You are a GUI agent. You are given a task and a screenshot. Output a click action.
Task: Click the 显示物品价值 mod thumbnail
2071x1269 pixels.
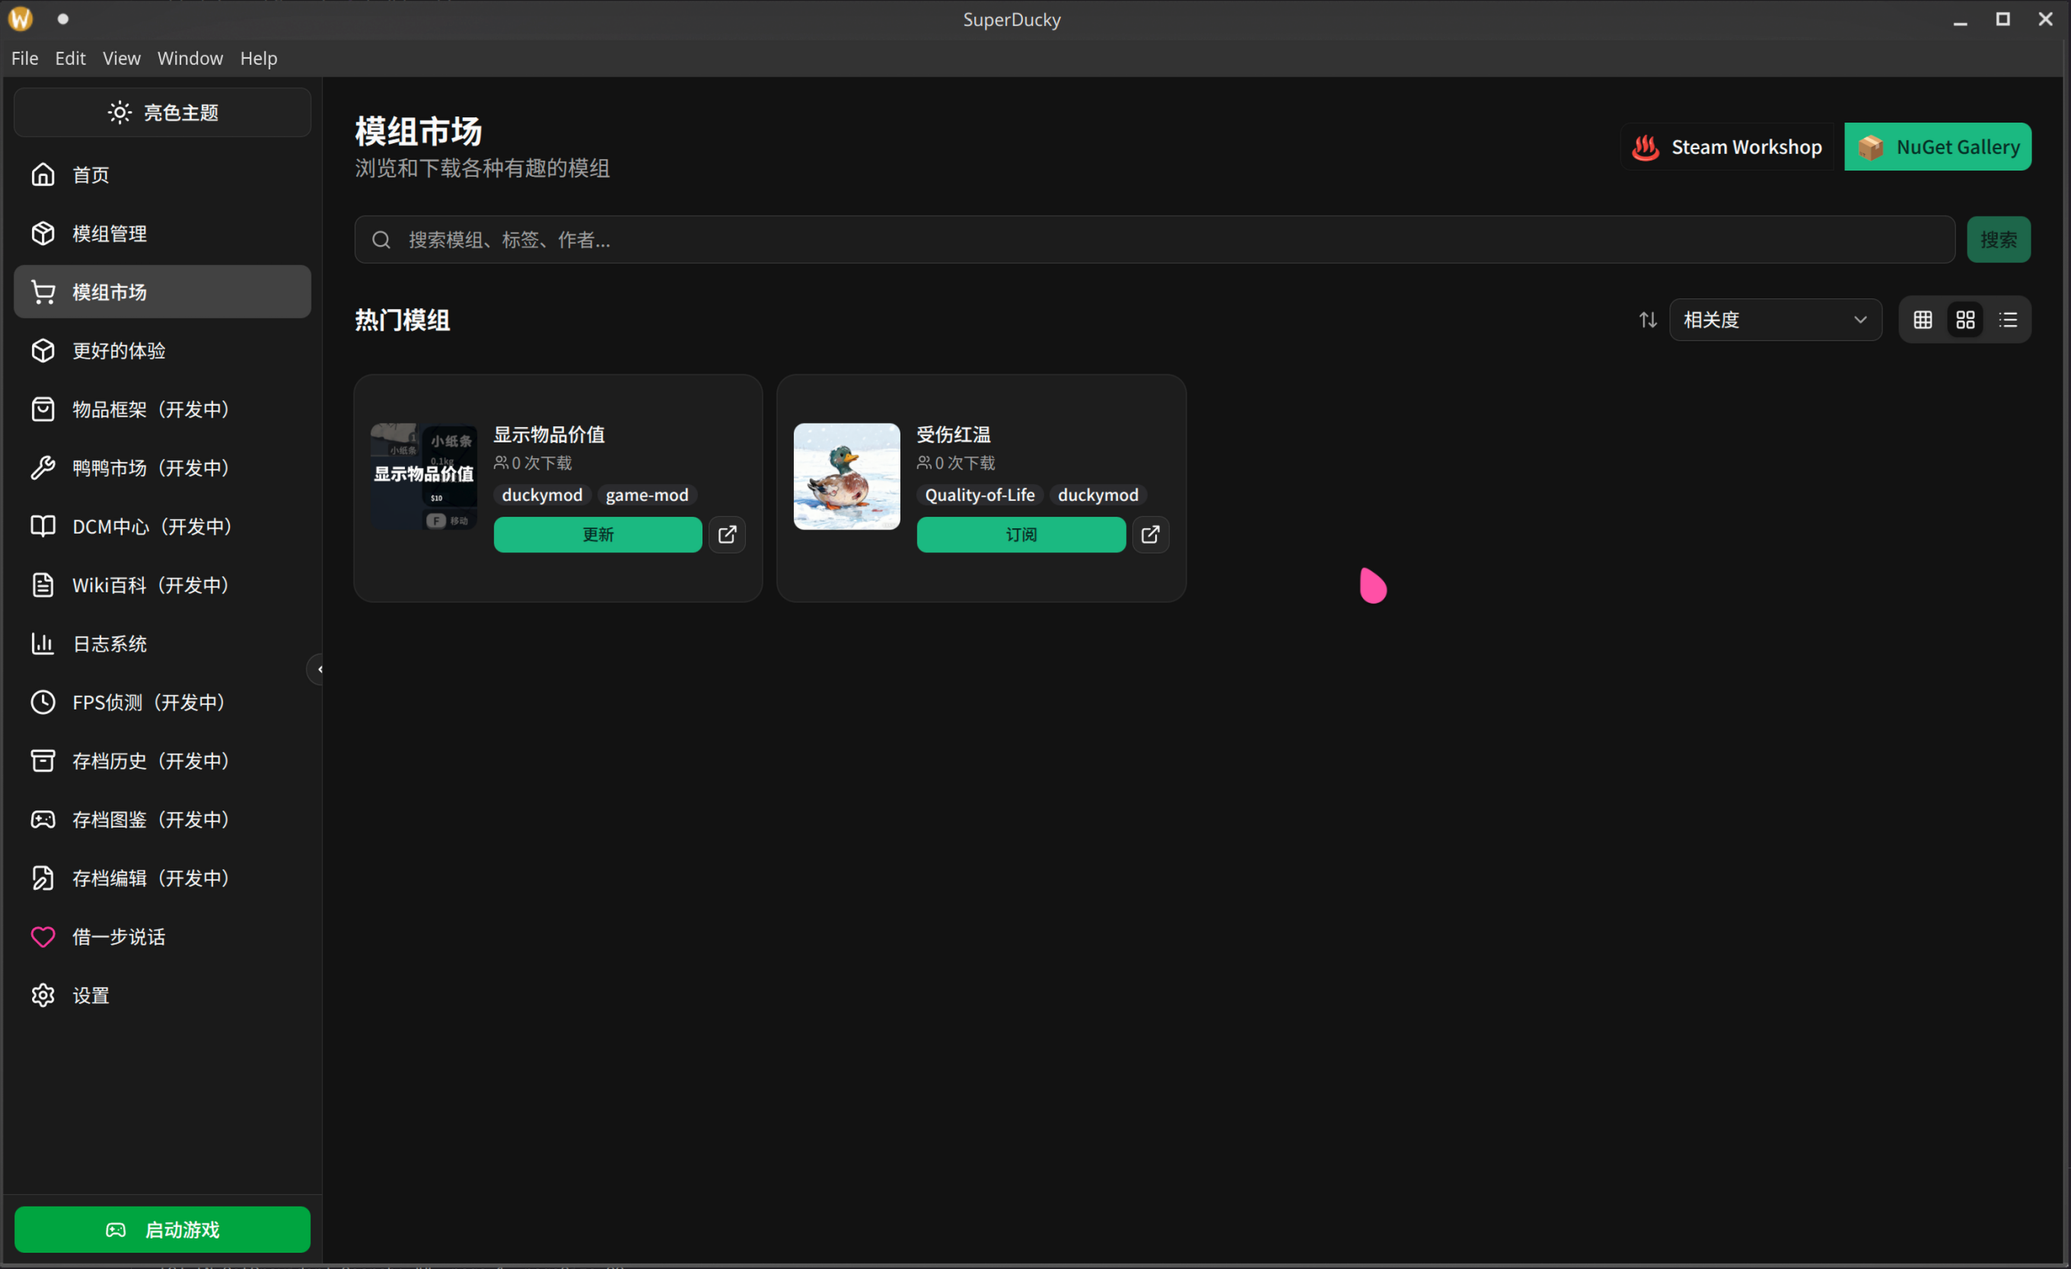point(422,475)
